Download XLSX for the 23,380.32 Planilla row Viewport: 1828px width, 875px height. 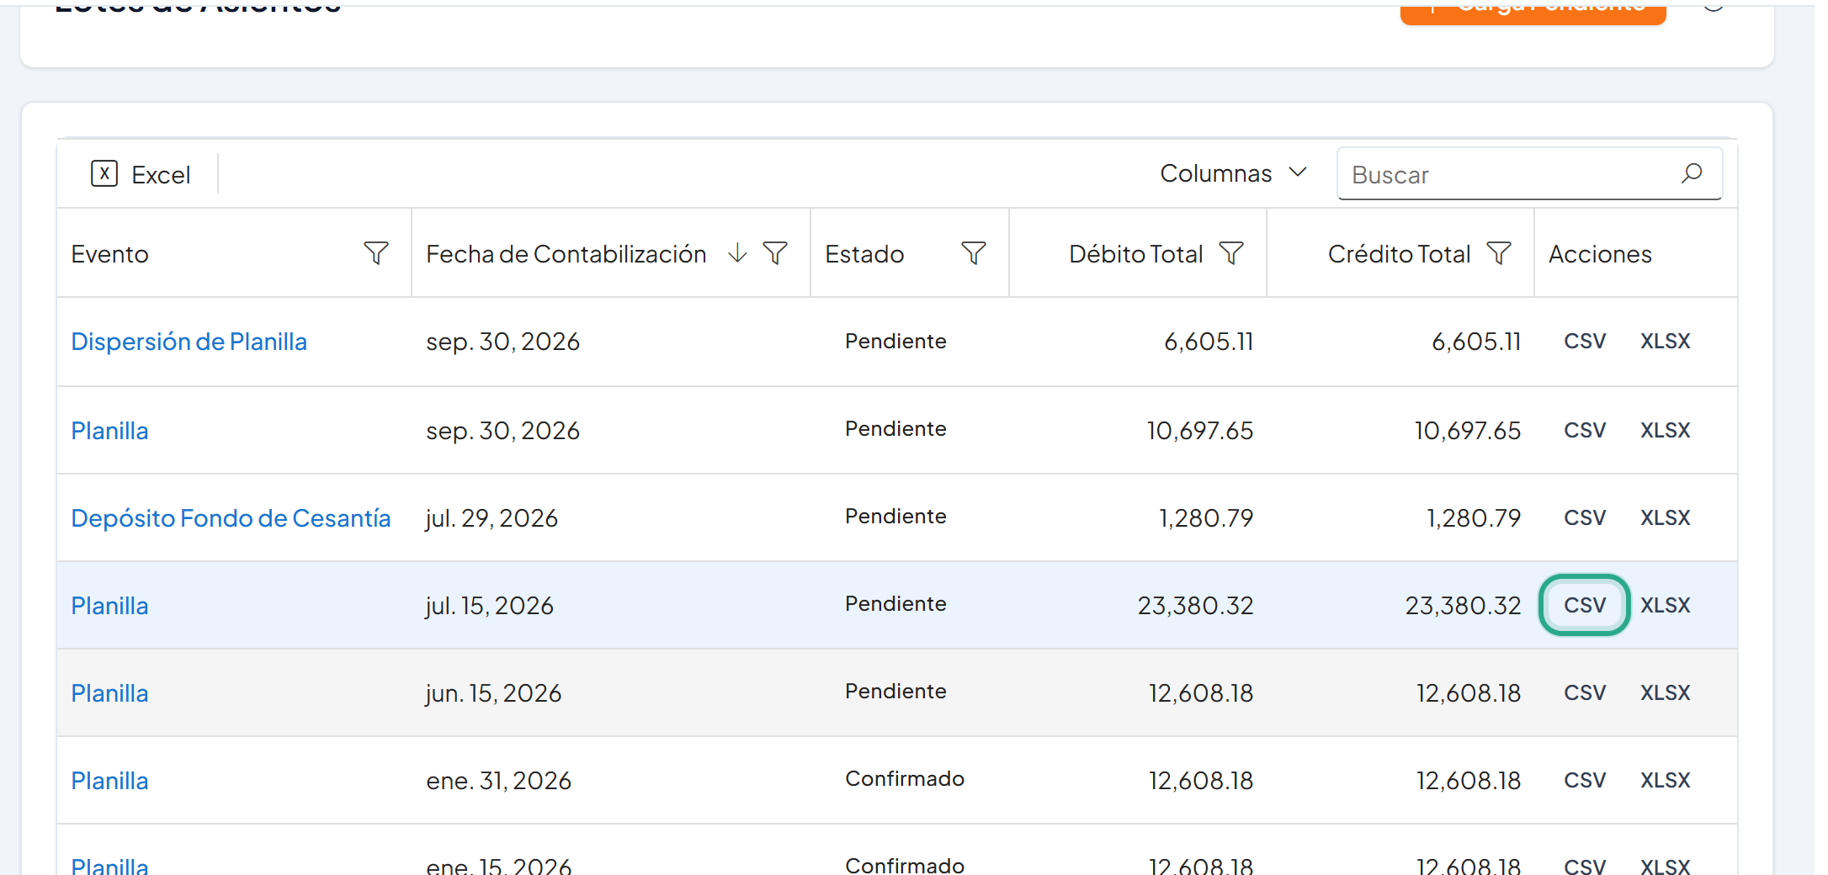[1665, 606]
